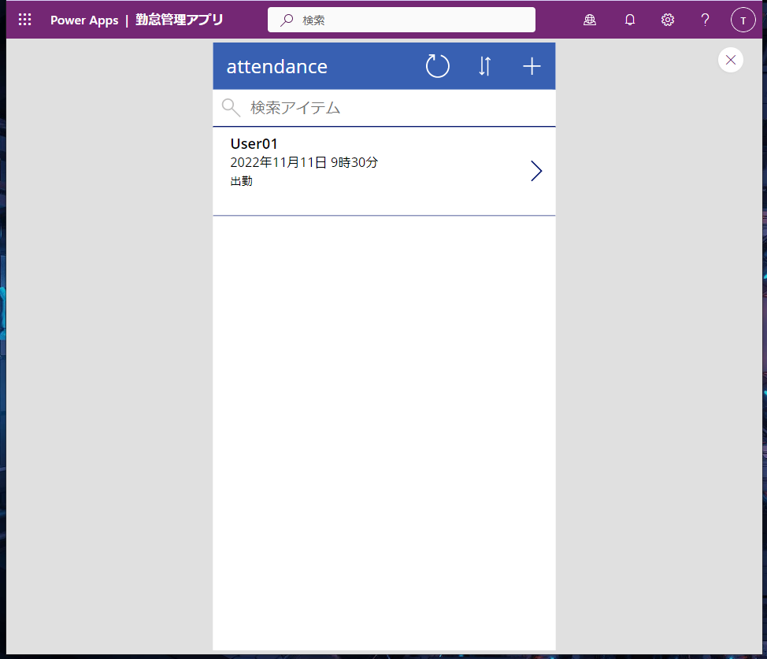
Task: Add a new attendance record
Action: (x=532, y=66)
